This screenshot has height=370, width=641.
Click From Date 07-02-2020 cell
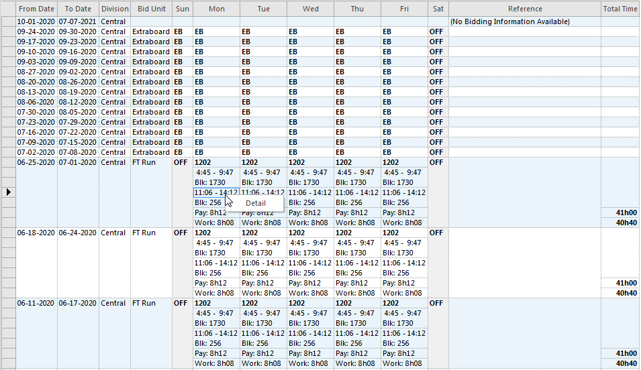pyautogui.click(x=36, y=152)
